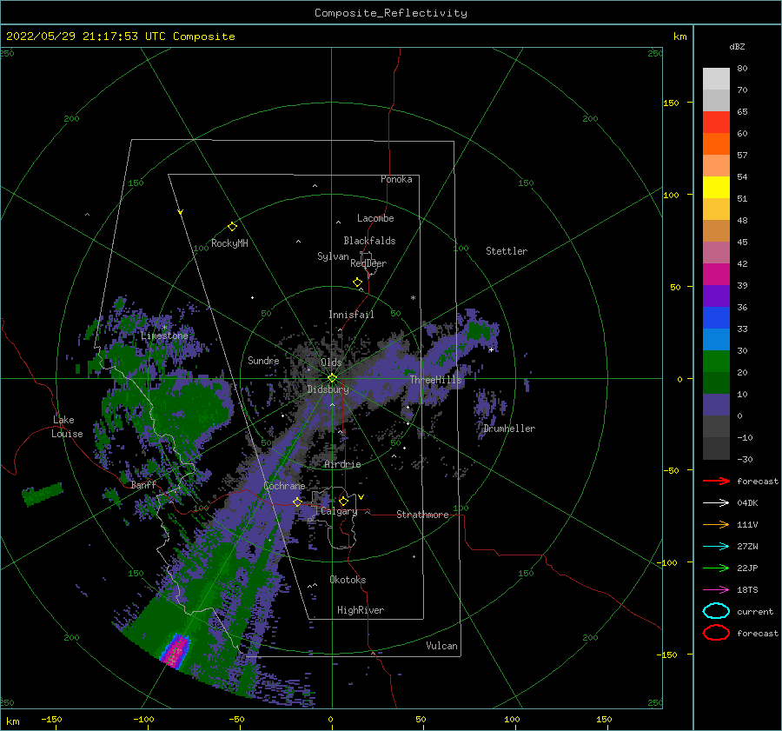Click the green 22JP arrow legend icon

click(716, 568)
